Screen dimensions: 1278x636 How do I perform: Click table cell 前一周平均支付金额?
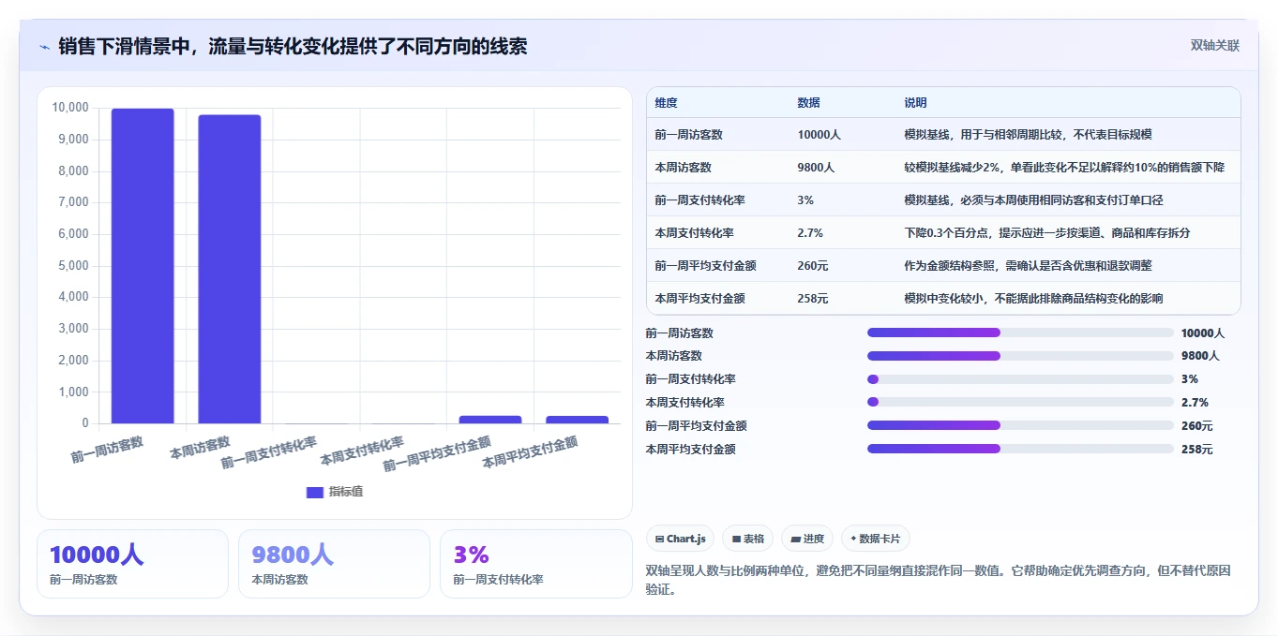tap(705, 266)
